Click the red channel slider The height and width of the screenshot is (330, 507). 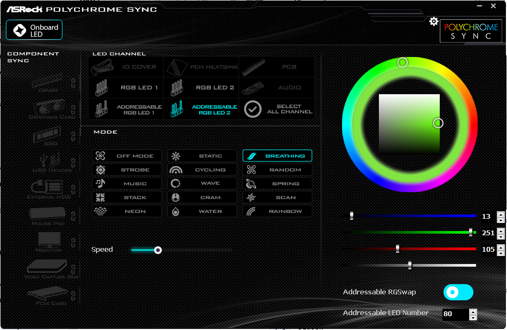point(409,249)
